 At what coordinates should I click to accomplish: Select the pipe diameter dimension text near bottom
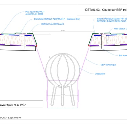(x=63, y=95)
